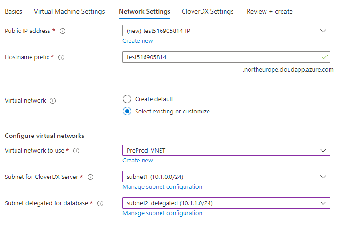Click the Hostname prefix field label
The image size is (338, 234).
pos(27,57)
